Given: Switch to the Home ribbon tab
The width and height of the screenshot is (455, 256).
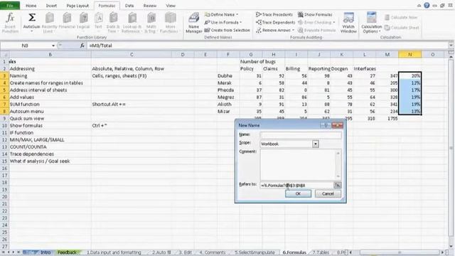Looking at the screenshot, I should point(31,6).
